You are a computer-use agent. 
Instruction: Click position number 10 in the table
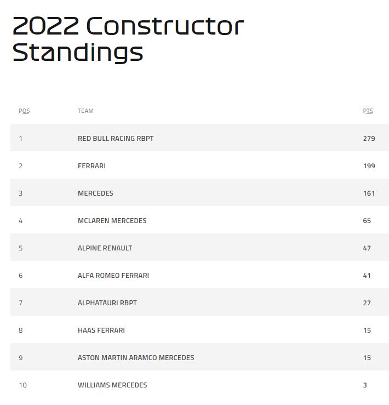click(x=22, y=385)
